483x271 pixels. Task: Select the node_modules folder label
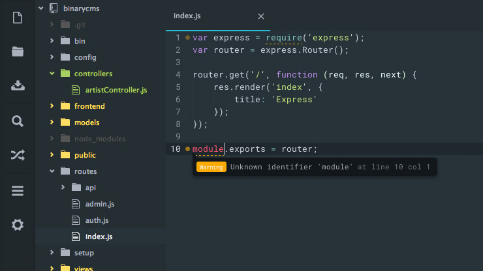pos(100,139)
